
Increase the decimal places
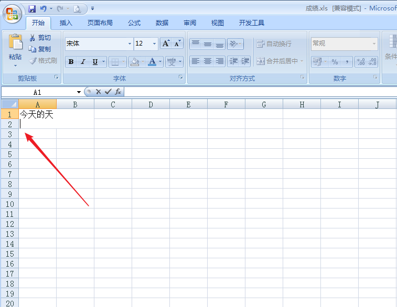click(x=361, y=62)
